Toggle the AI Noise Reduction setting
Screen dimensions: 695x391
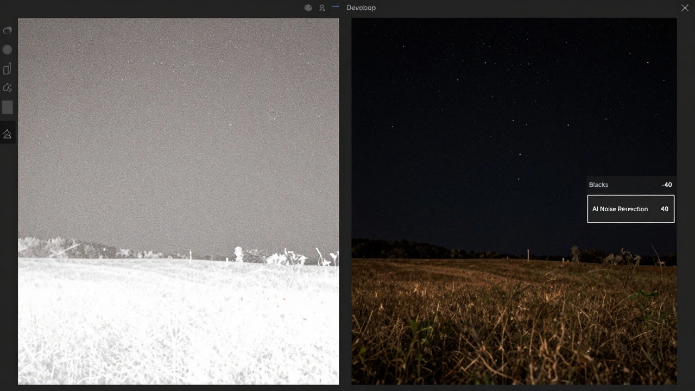point(631,209)
